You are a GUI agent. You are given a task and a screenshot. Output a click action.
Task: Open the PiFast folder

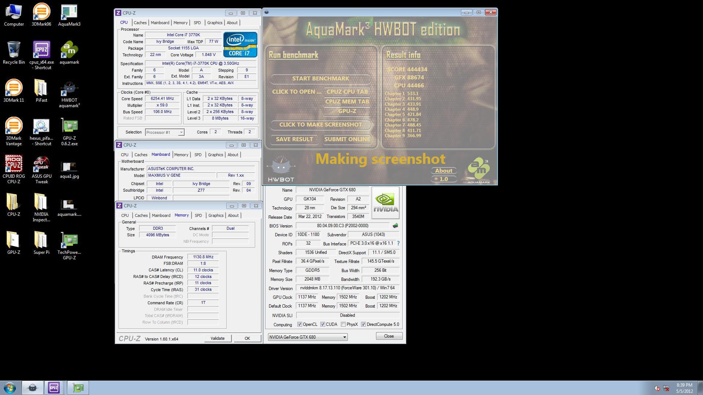coord(41,91)
